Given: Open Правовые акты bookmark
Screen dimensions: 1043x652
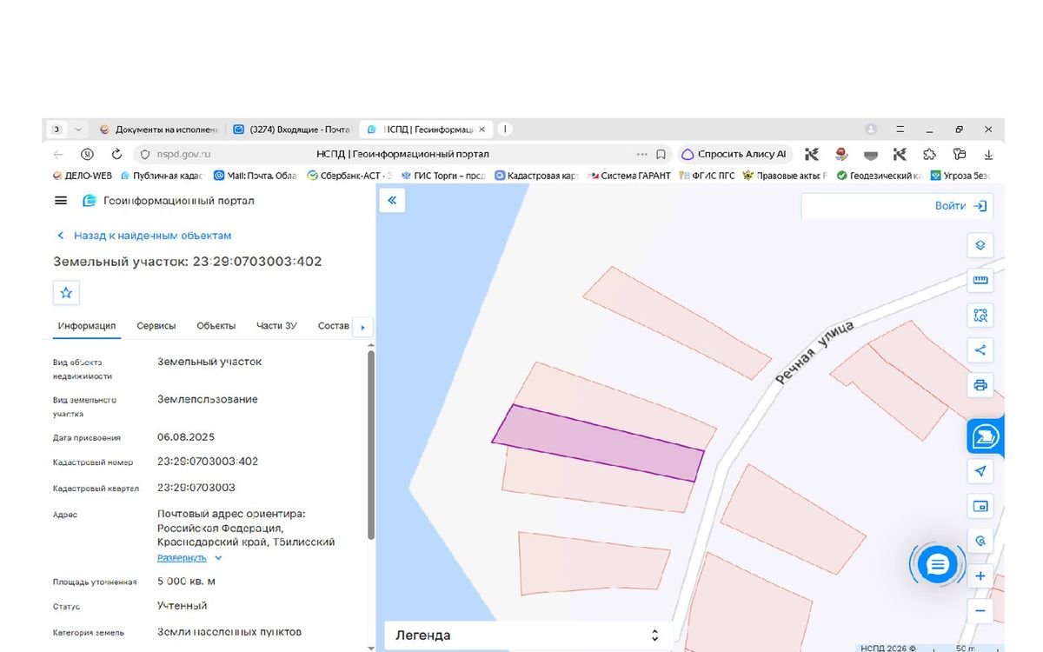Looking at the screenshot, I should click(x=785, y=176).
